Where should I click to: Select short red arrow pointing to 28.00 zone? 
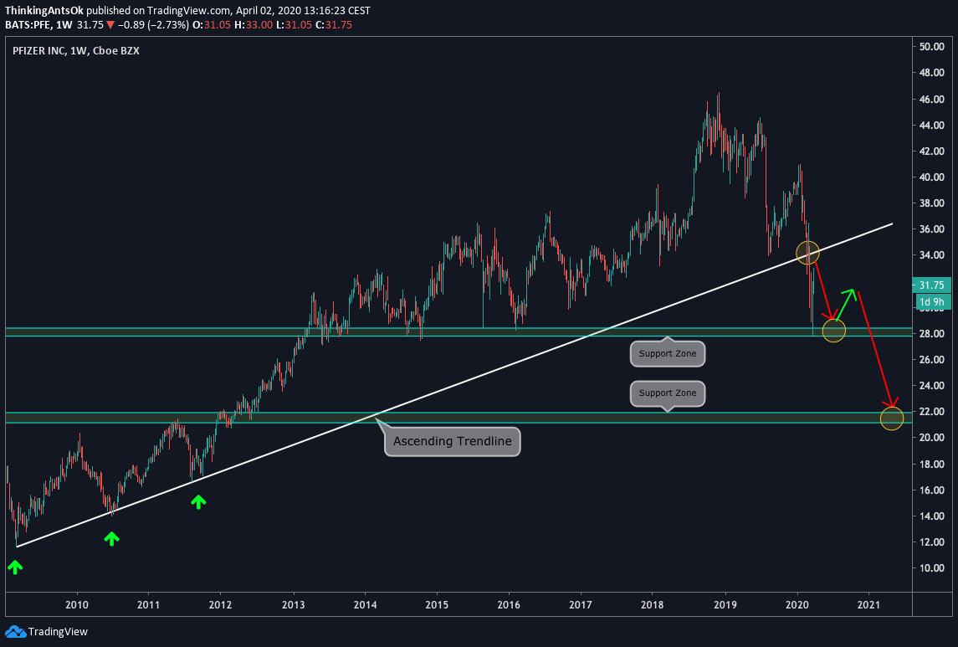pyautogui.click(x=824, y=290)
